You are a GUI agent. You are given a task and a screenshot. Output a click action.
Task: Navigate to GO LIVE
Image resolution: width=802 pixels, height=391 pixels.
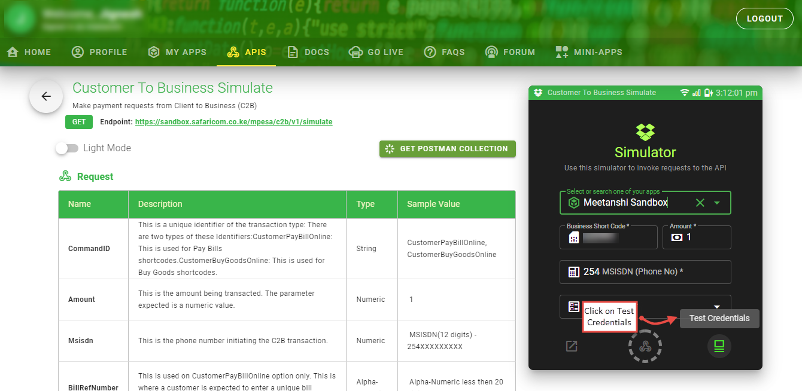pyautogui.click(x=376, y=52)
